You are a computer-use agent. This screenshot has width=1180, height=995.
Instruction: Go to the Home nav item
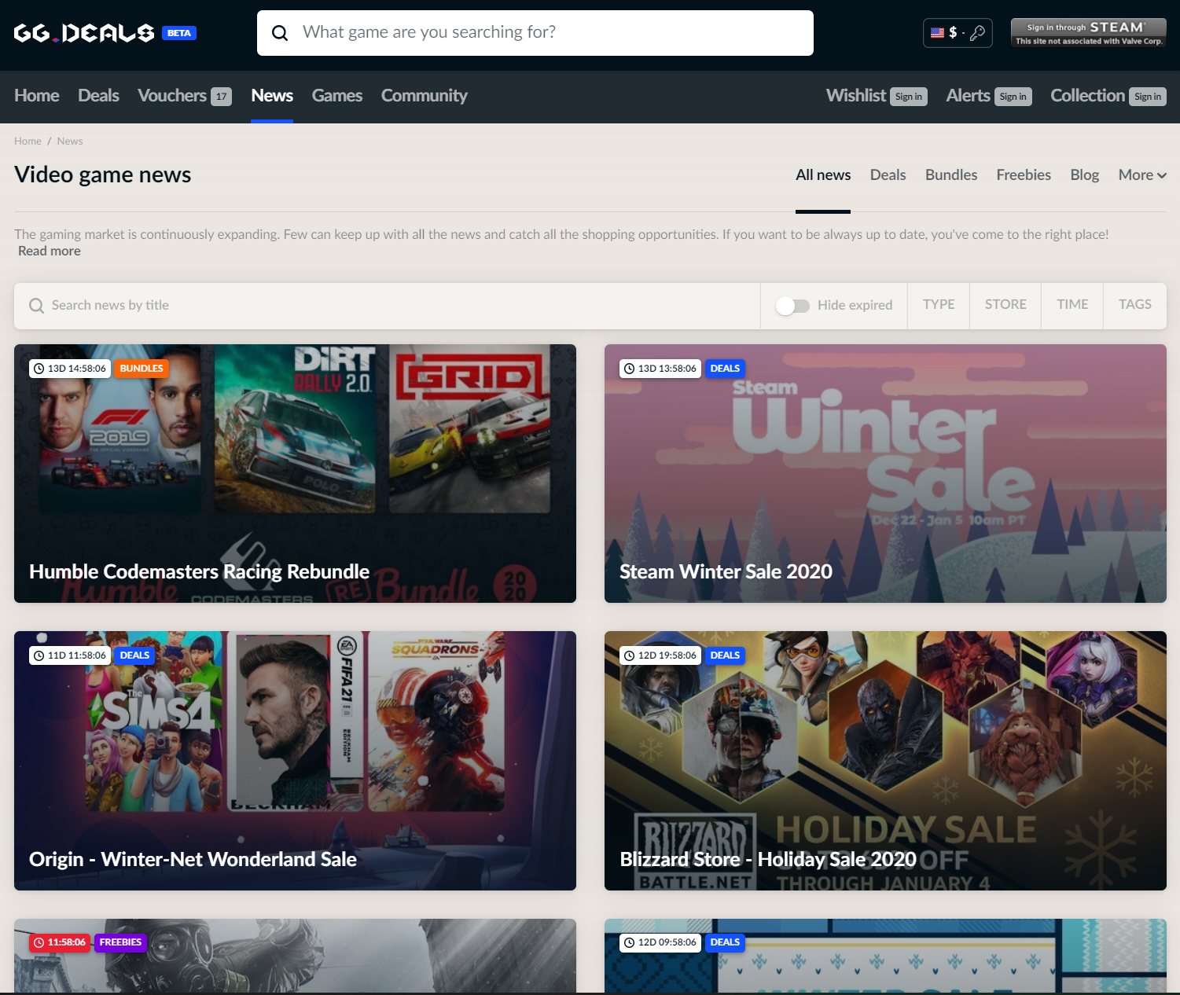click(x=37, y=96)
